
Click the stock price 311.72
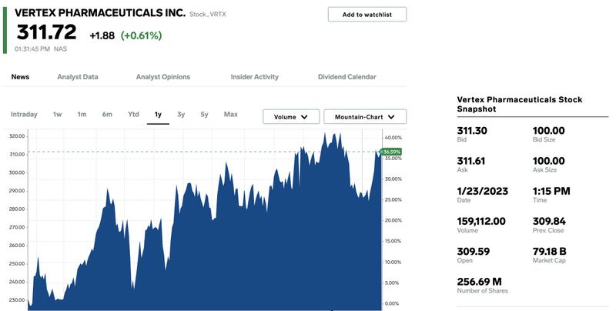46,32
